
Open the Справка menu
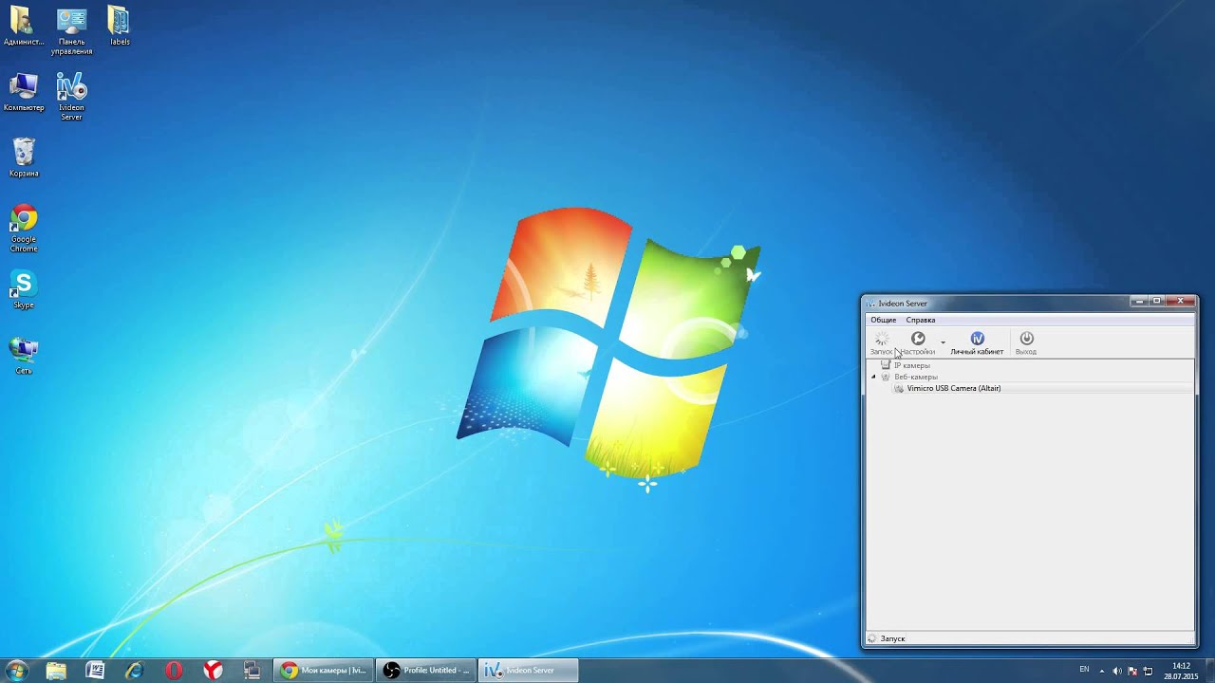coord(921,320)
